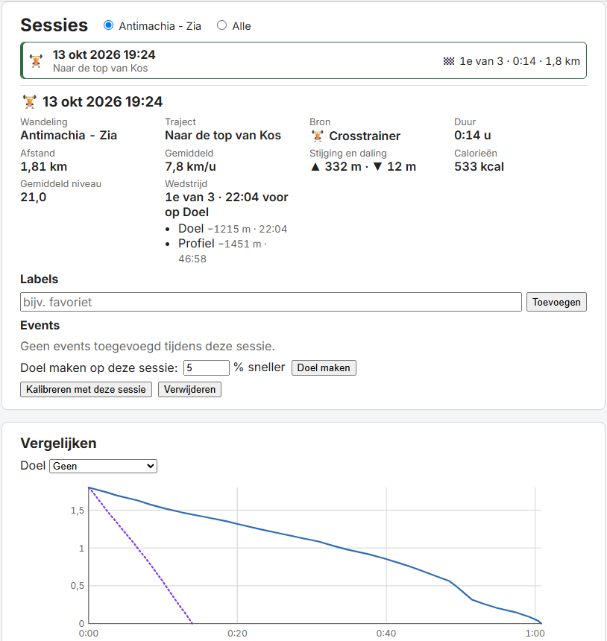
Task: Click the Profiel −1451 m list entry
Action: tap(222, 250)
